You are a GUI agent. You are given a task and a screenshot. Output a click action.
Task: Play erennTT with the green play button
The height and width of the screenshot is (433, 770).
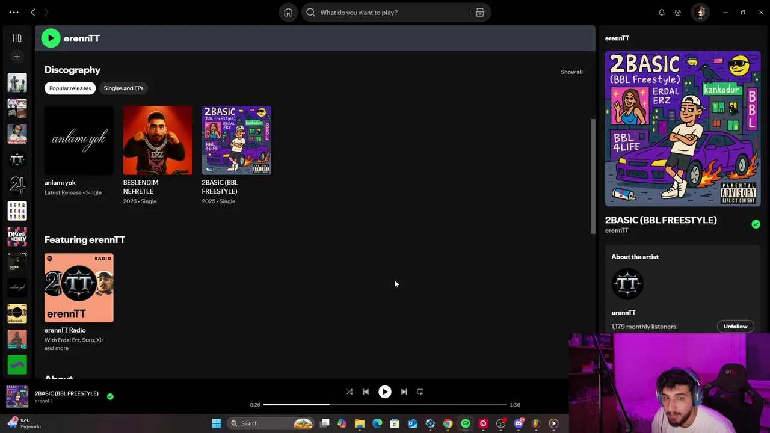[51, 38]
